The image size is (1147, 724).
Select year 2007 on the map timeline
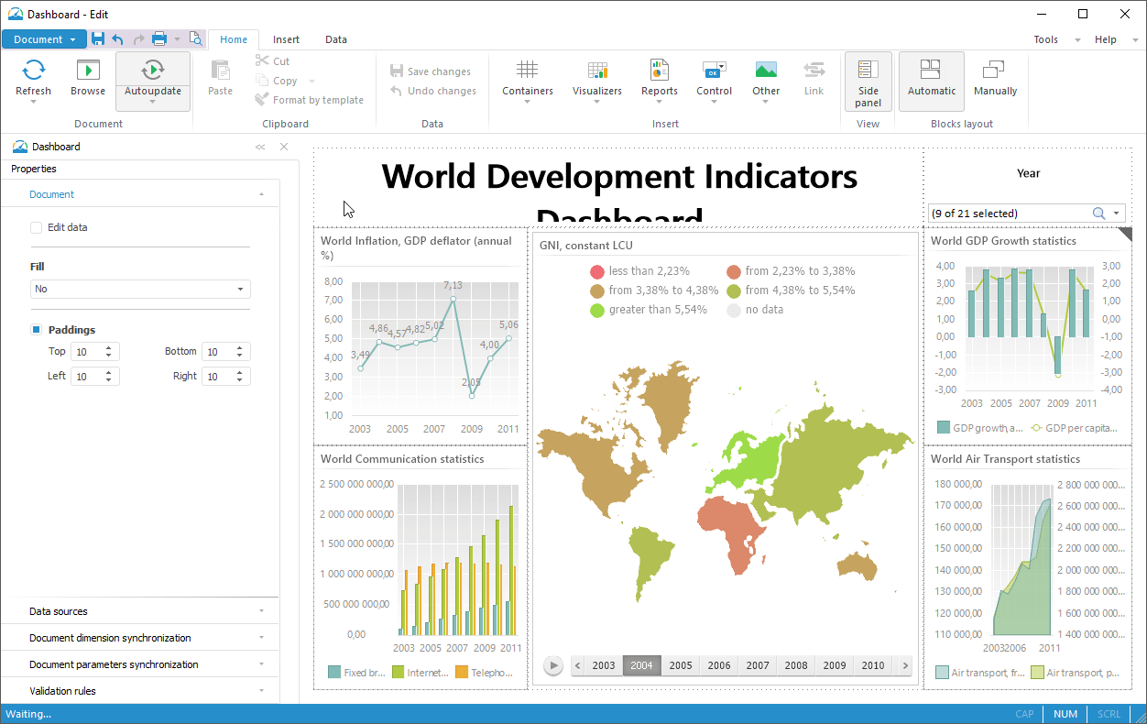point(758,665)
